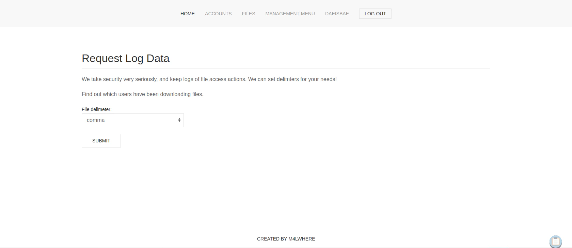Viewport: 572px width, 248px height.
Task: Open the Accounts page
Action: coord(218,14)
